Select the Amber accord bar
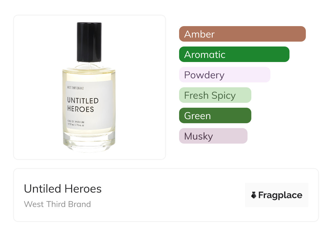332x235 pixels. pos(242,34)
